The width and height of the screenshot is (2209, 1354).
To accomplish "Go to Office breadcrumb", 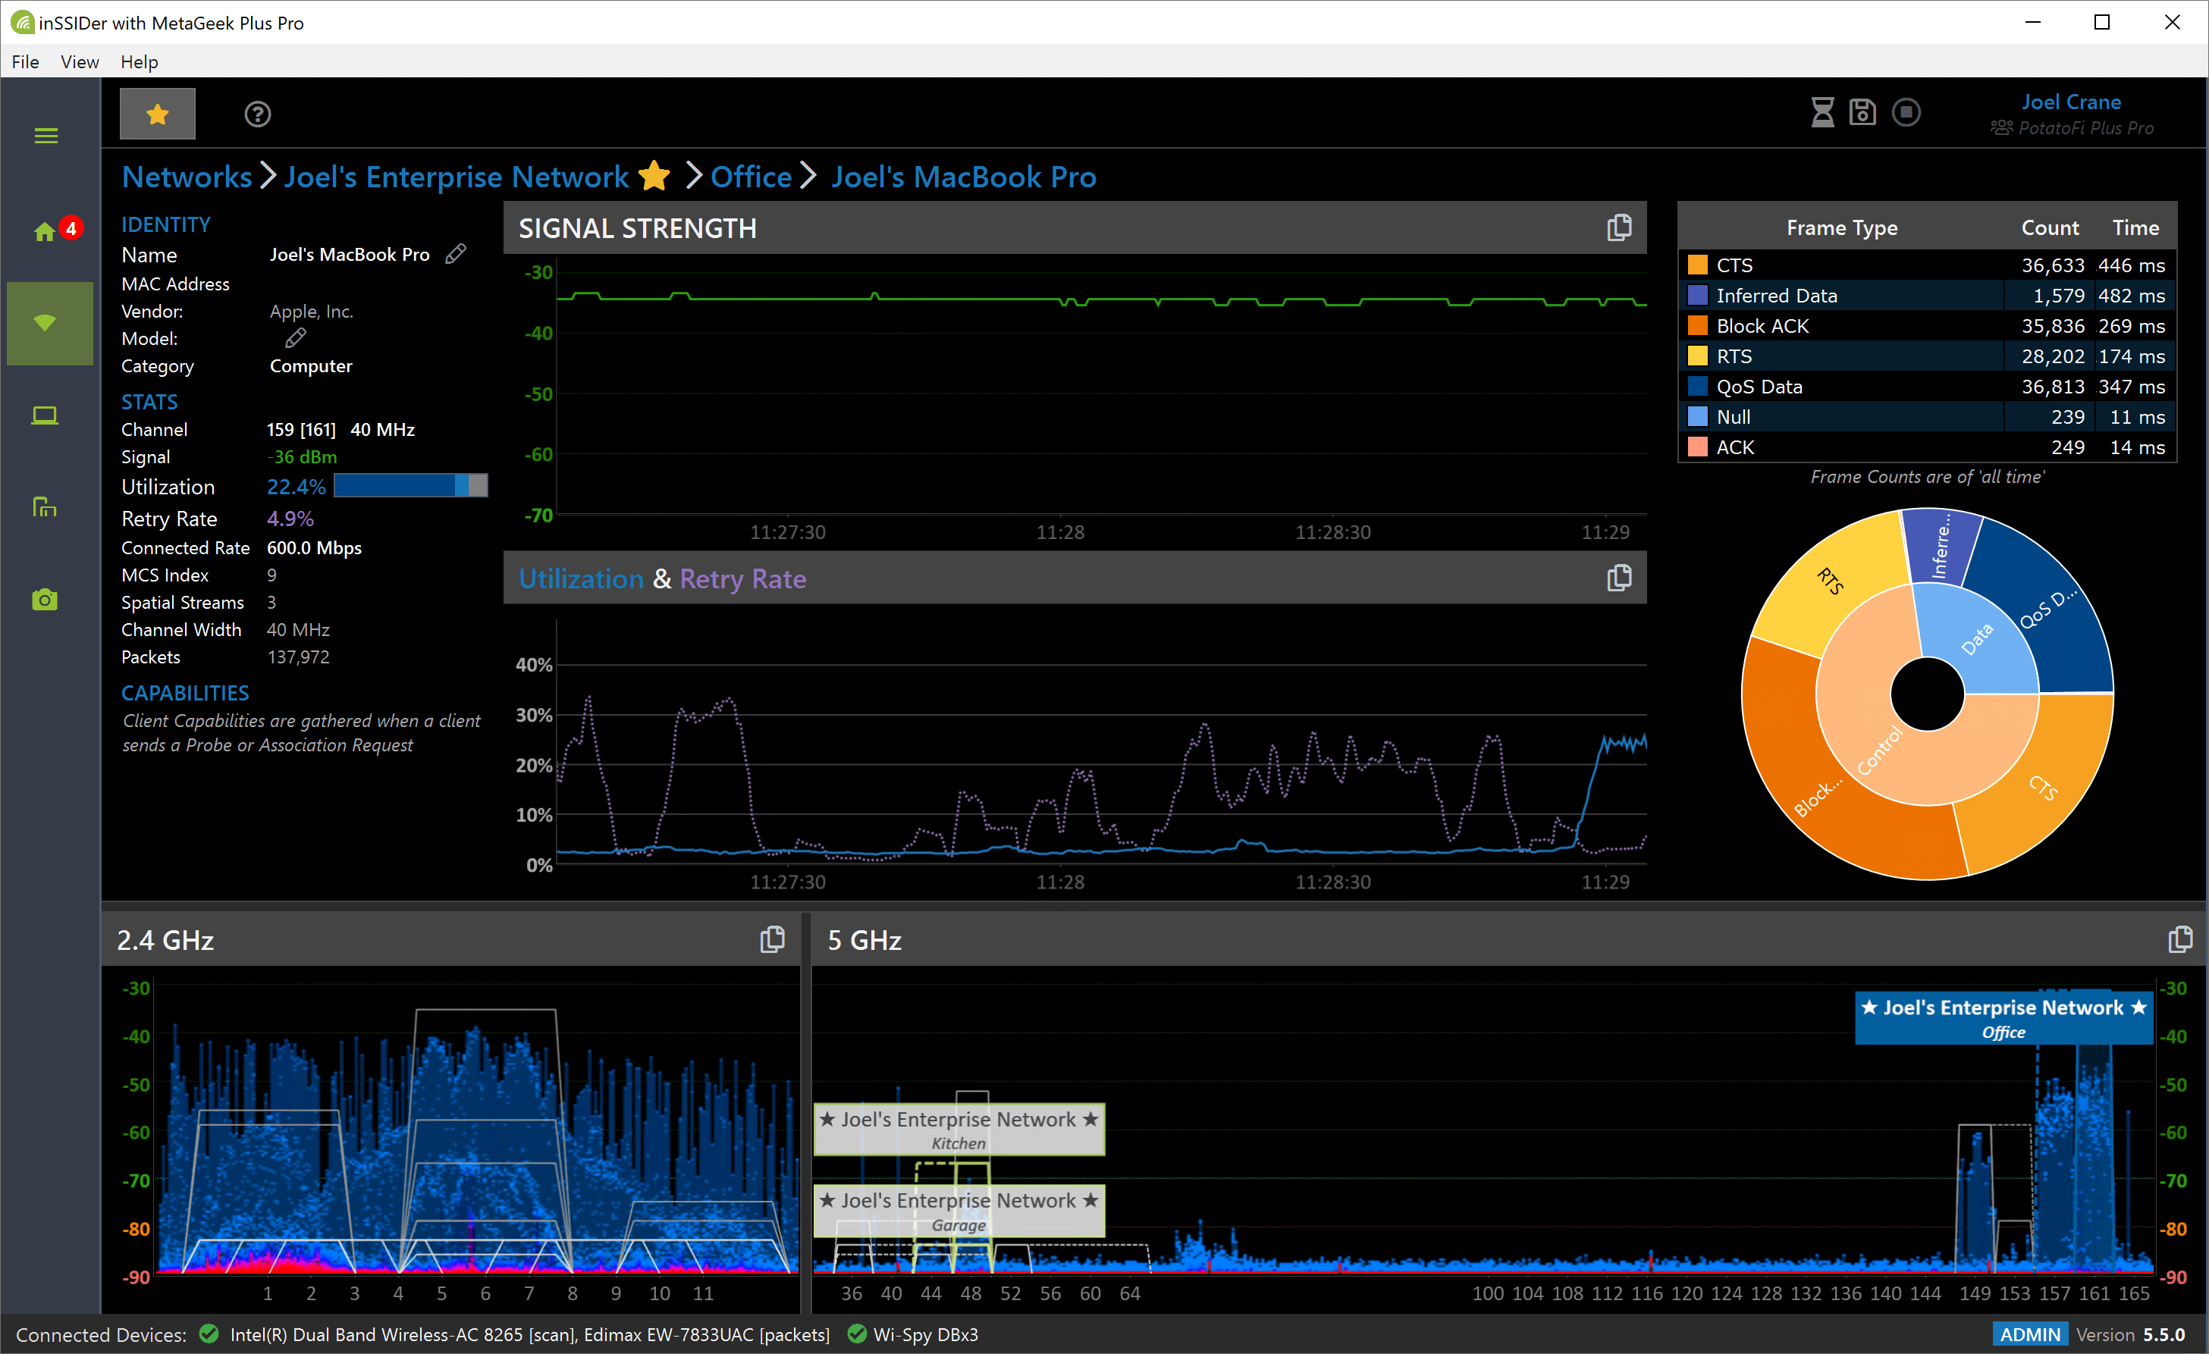I will click(x=751, y=177).
